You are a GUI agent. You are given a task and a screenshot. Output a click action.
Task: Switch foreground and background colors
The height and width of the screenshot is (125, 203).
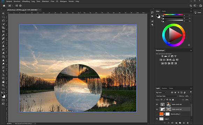point(4,92)
